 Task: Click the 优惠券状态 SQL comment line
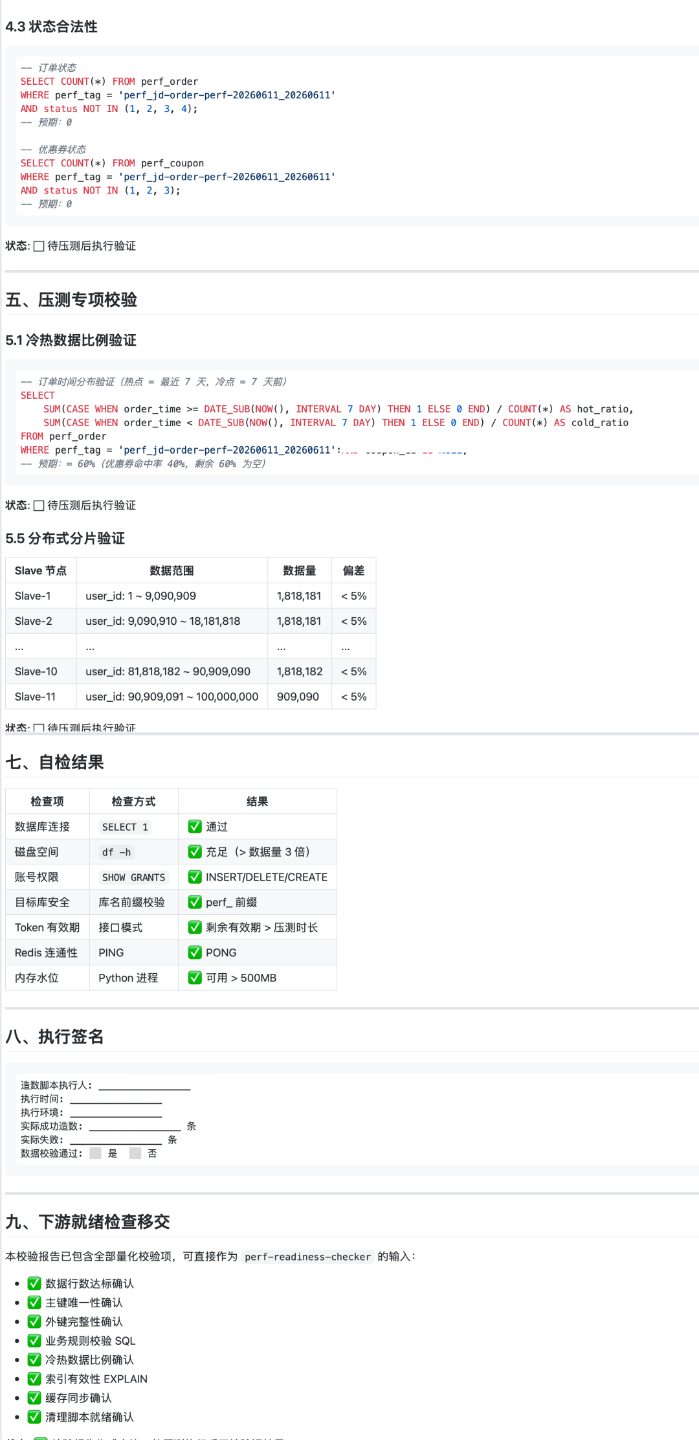click(53, 149)
